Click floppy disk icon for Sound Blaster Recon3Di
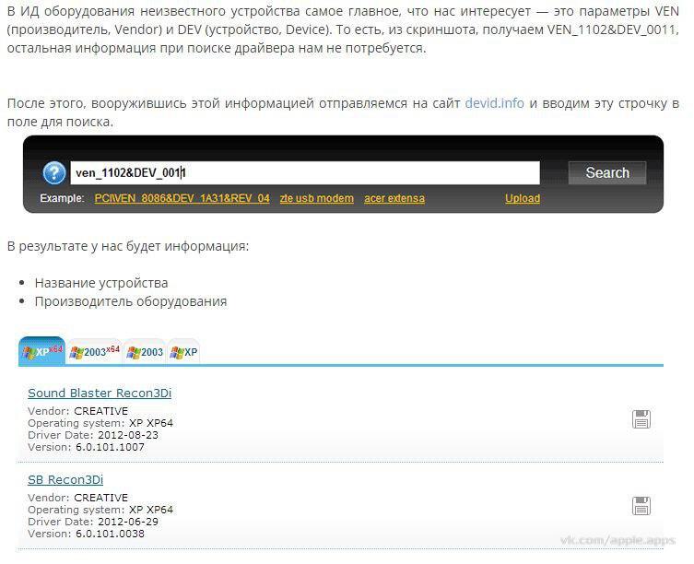Viewport: 694px width, 564px height. 641,419
